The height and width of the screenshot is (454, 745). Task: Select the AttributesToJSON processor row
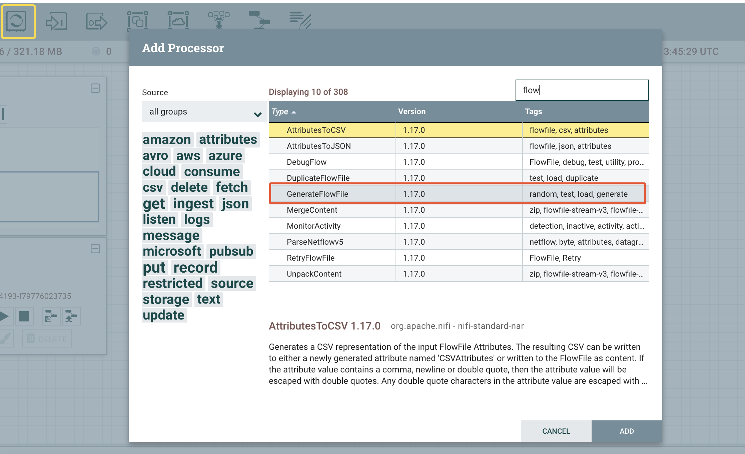tap(459, 146)
